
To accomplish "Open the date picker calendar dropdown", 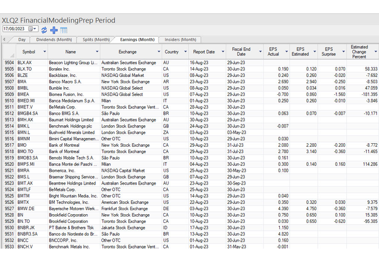I will [33, 29].
